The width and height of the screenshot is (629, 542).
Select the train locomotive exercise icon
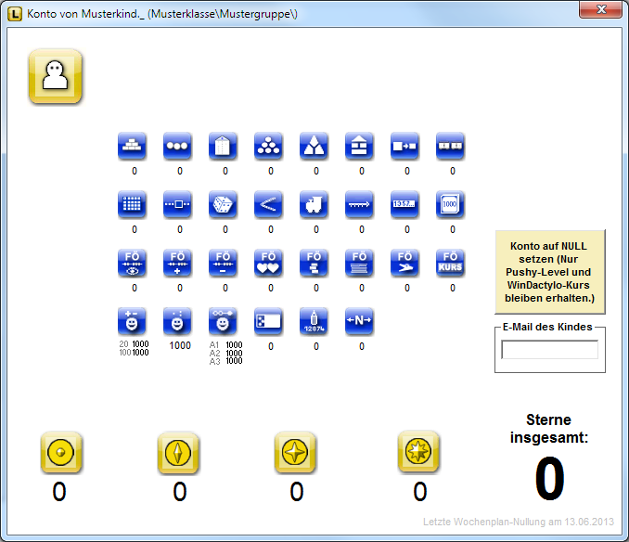314,205
